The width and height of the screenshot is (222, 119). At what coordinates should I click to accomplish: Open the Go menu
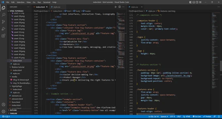pyautogui.click(x=34, y=2)
